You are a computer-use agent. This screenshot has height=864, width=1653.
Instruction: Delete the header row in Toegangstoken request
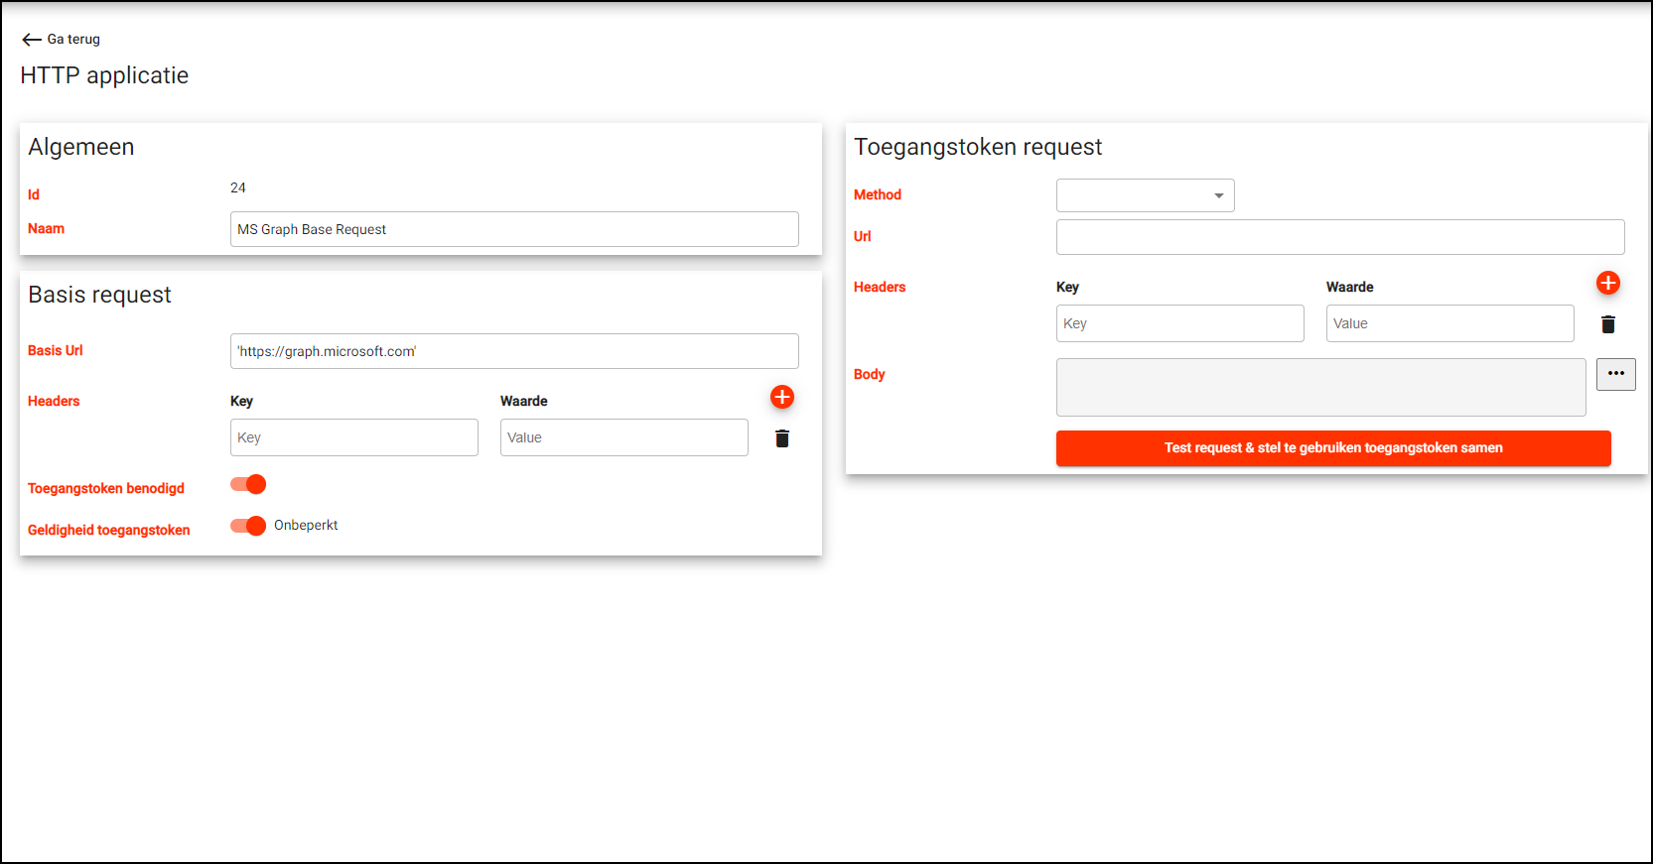(x=1607, y=324)
